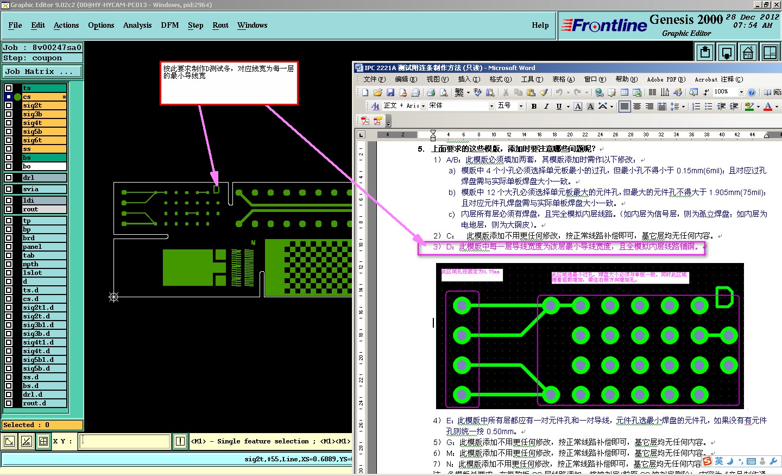Click Word's Insert Table icon
This screenshot has width=782, height=476.
point(625,92)
